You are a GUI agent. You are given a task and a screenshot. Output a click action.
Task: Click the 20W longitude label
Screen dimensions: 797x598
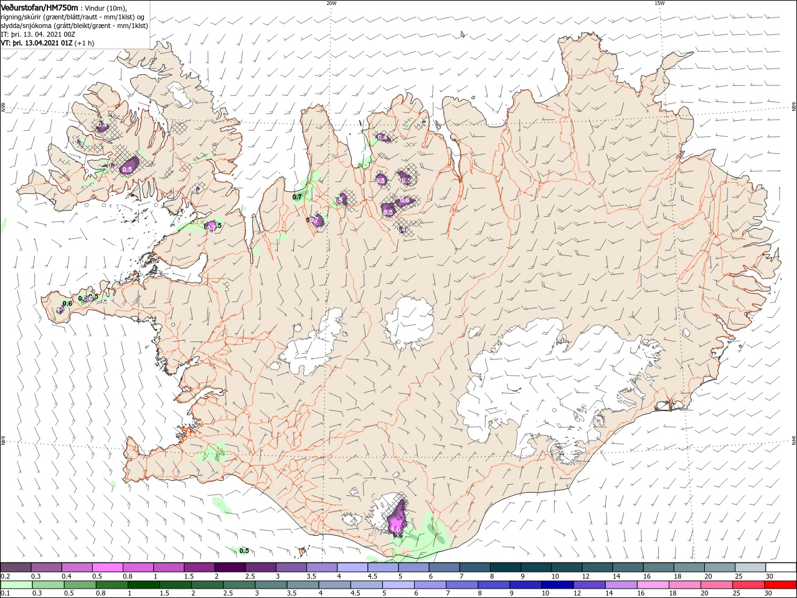[x=331, y=3]
